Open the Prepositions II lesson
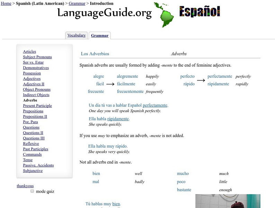The width and height of the screenshot is (275, 208). pos(35,116)
